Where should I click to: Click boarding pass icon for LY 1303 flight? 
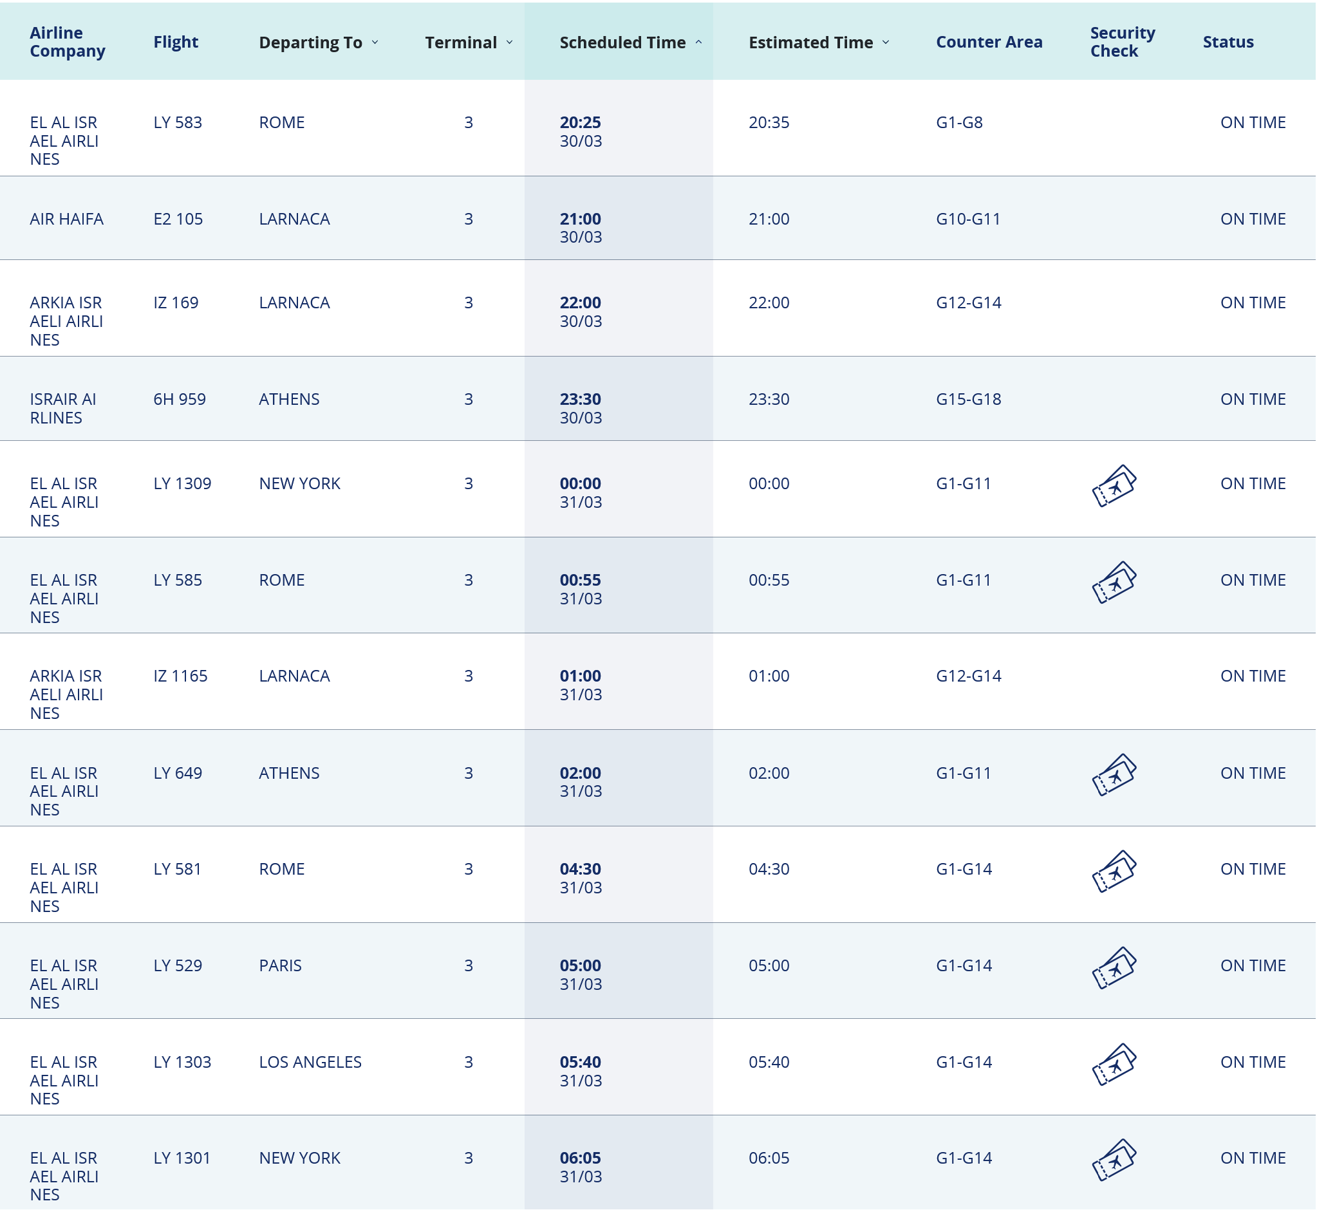click(x=1114, y=1064)
